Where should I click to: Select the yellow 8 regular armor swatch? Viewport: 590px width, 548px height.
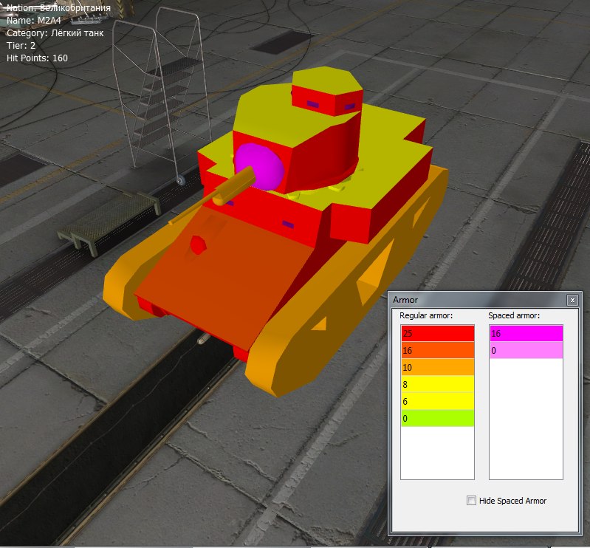[438, 384]
